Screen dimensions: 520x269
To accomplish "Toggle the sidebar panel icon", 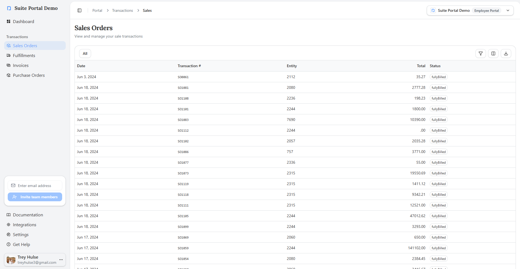I will [79, 10].
